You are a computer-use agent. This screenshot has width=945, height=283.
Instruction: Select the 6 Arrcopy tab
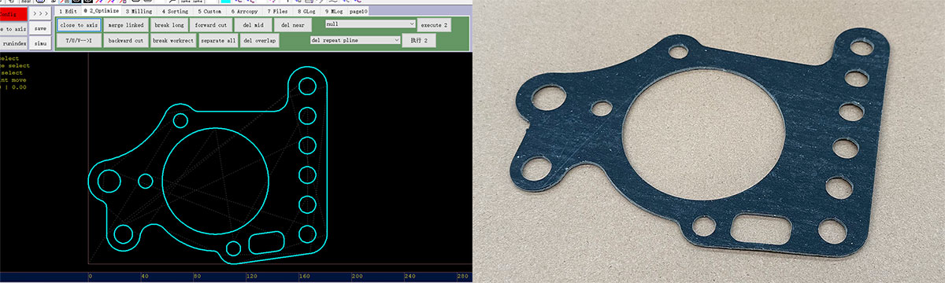click(244, 12)
